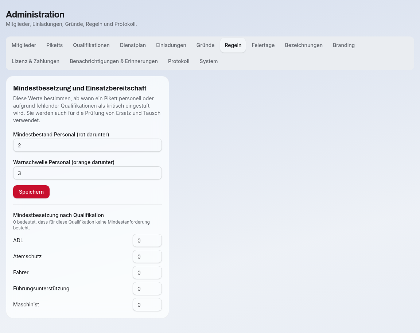Open Benachrichtigungen & Erinnerungen tab
Screen dimensions: 420x333
(x=114, y=61)
